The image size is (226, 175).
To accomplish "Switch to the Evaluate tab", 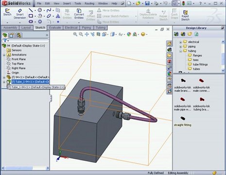I will pos(55,28).
